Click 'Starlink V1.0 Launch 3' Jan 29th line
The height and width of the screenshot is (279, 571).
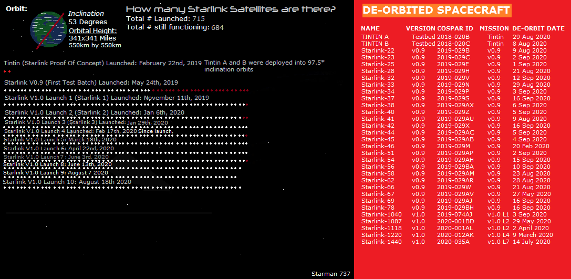click(x=86, y=122)
